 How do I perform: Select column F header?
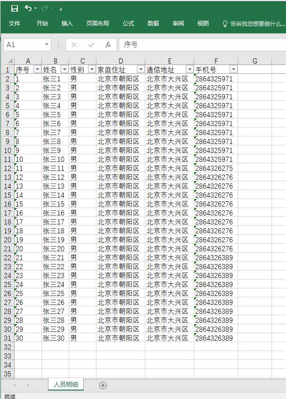[x=216, y=61]
